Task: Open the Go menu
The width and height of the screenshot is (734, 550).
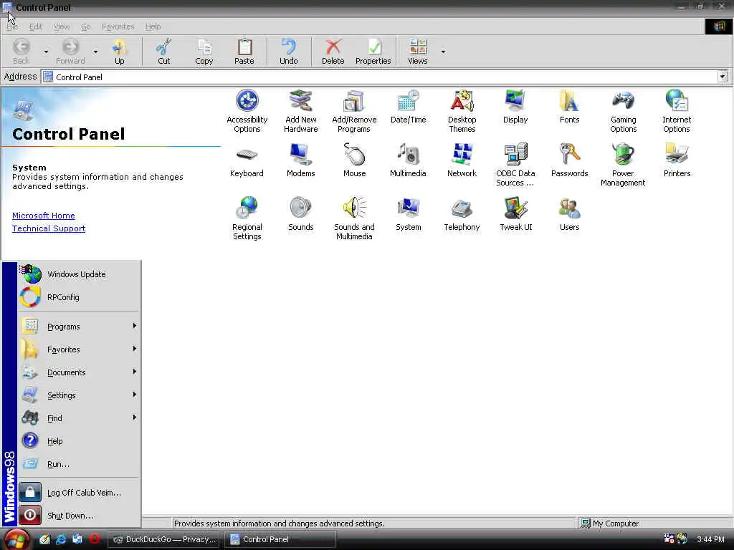Action: tap(86, 26)
